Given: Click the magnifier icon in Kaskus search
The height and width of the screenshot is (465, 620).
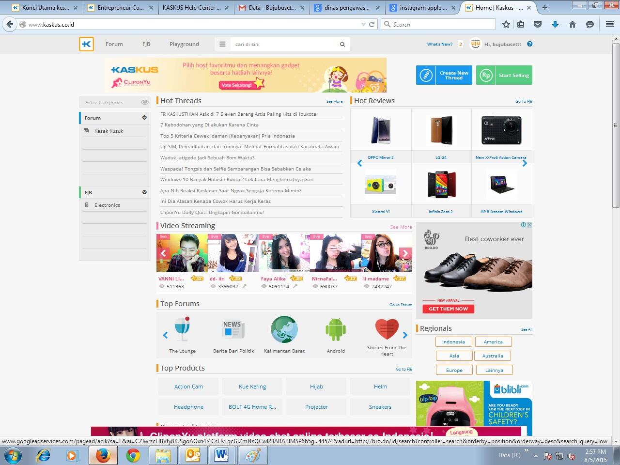Looking at the screenshot, I should point(342,44).
